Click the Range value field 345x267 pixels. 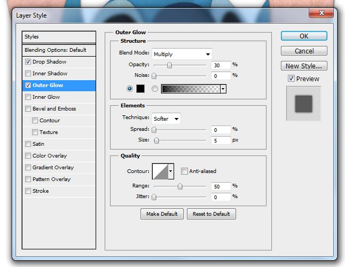(x=221, y=186)
